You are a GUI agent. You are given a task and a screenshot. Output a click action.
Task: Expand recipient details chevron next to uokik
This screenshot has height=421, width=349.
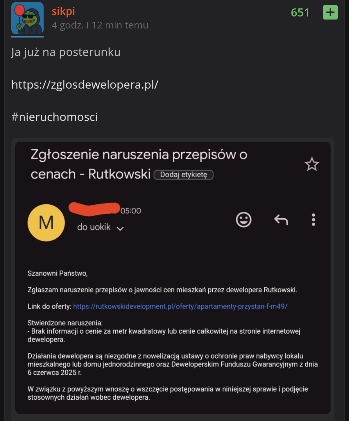coord(120,229)
